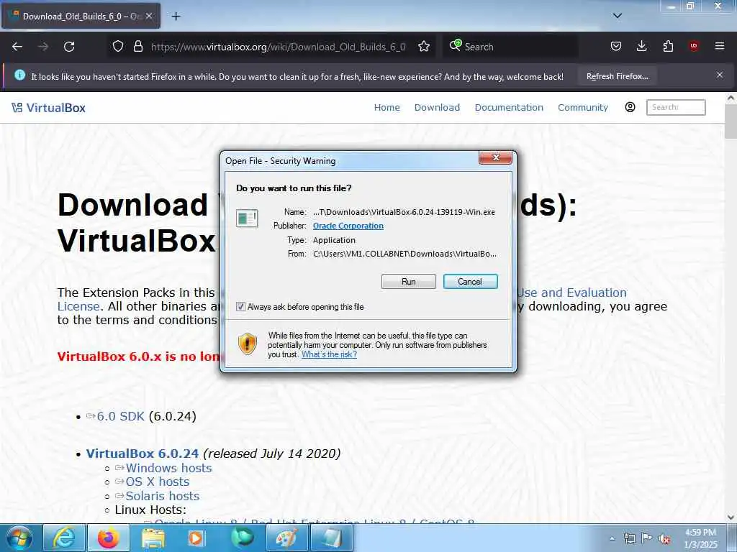Open the Solaris hosts link
The width and height of the screenshot is (737, 552).
coord(163,496)
